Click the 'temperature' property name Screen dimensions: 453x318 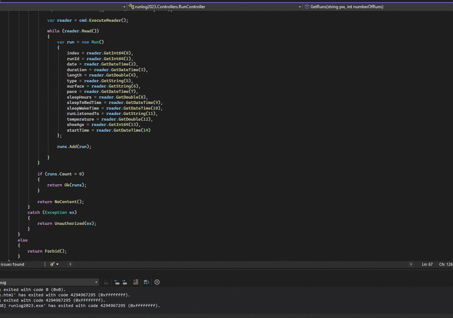[x=80, y=119]
